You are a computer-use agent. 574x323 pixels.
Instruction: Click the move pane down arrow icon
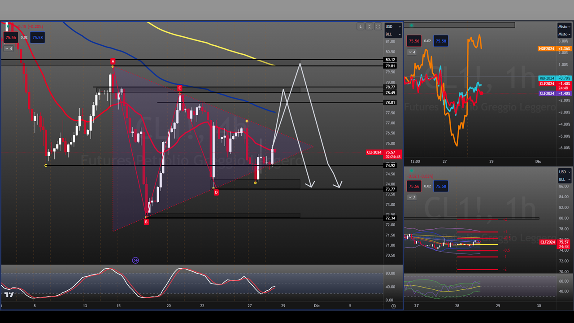pyautogui.click(x=360, y=26)
